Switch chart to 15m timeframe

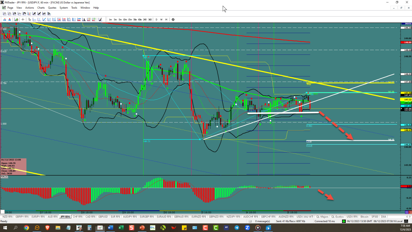tap(130, 19)
